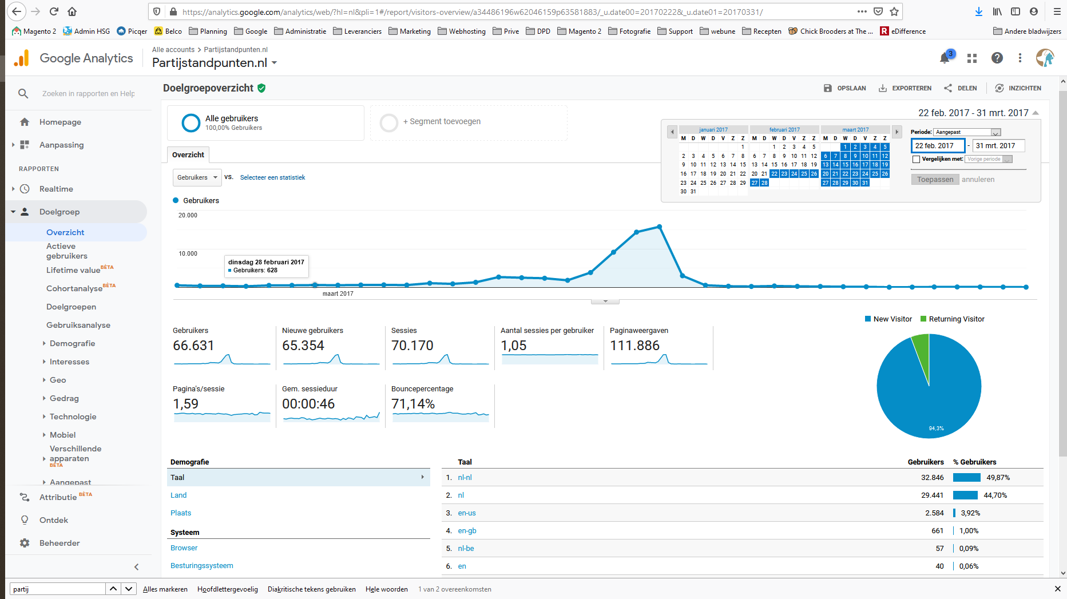Click the annuleren link

(x=978, y=180)
